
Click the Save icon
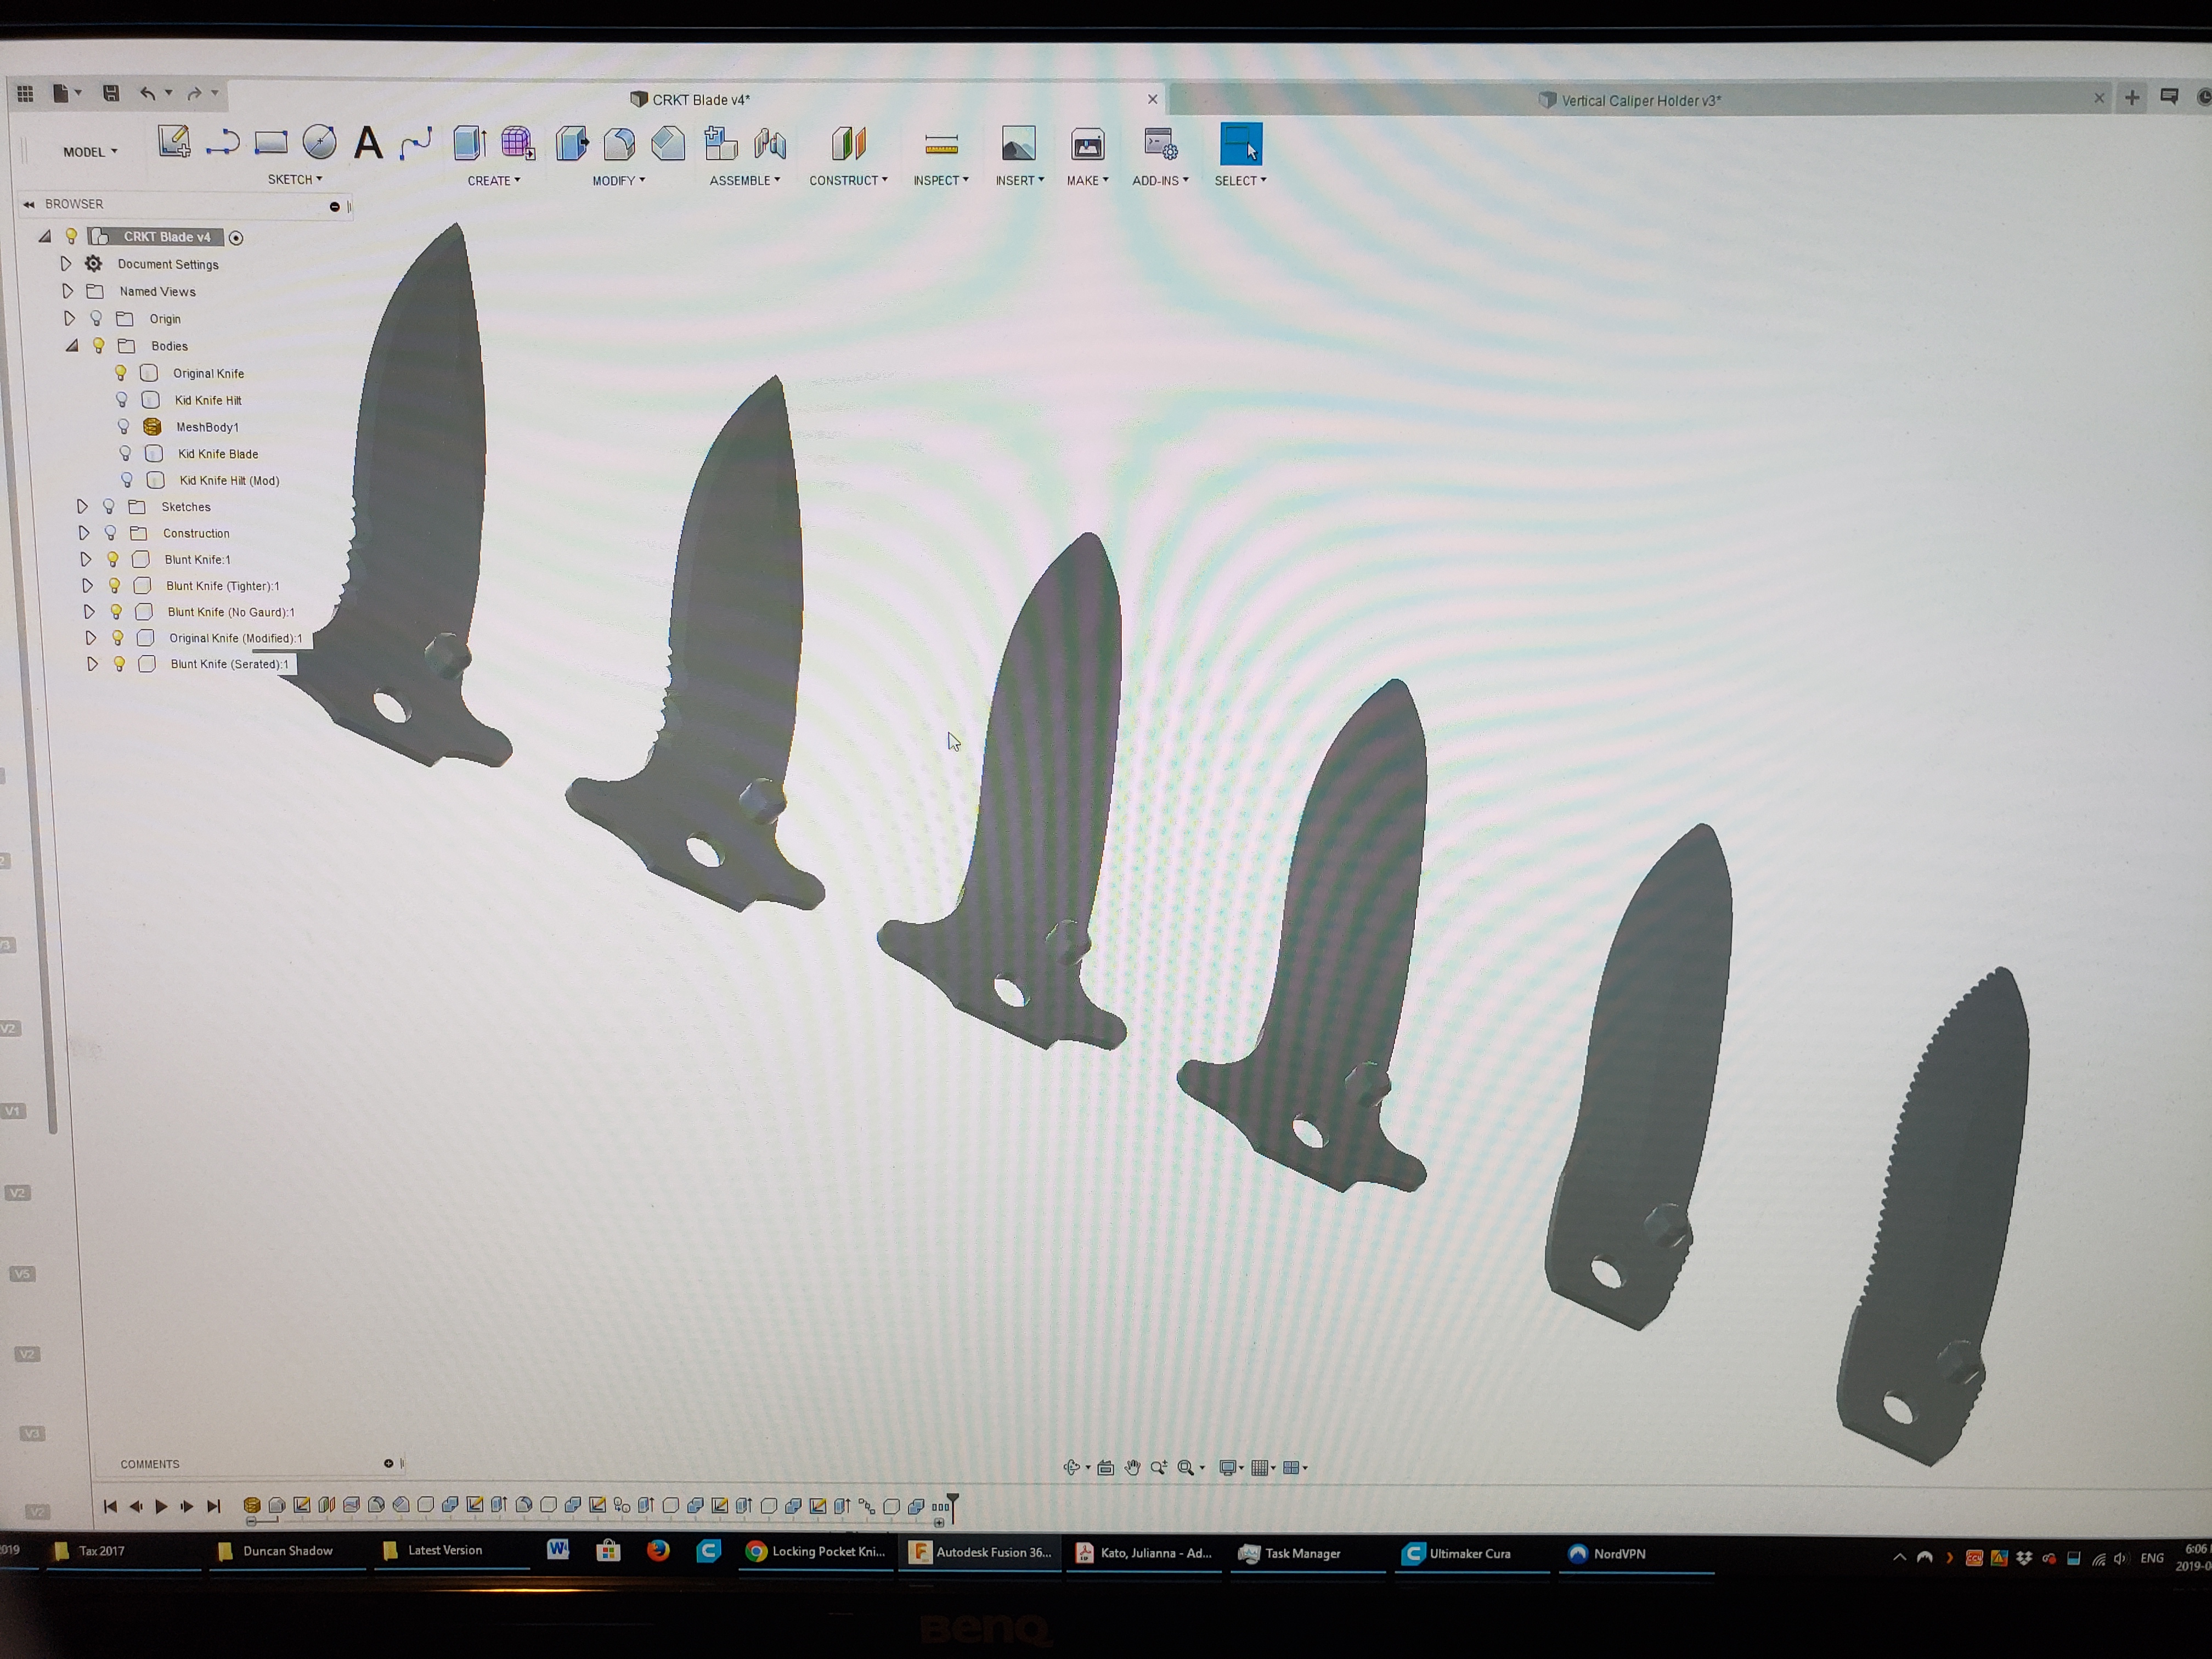coord(111,93)
